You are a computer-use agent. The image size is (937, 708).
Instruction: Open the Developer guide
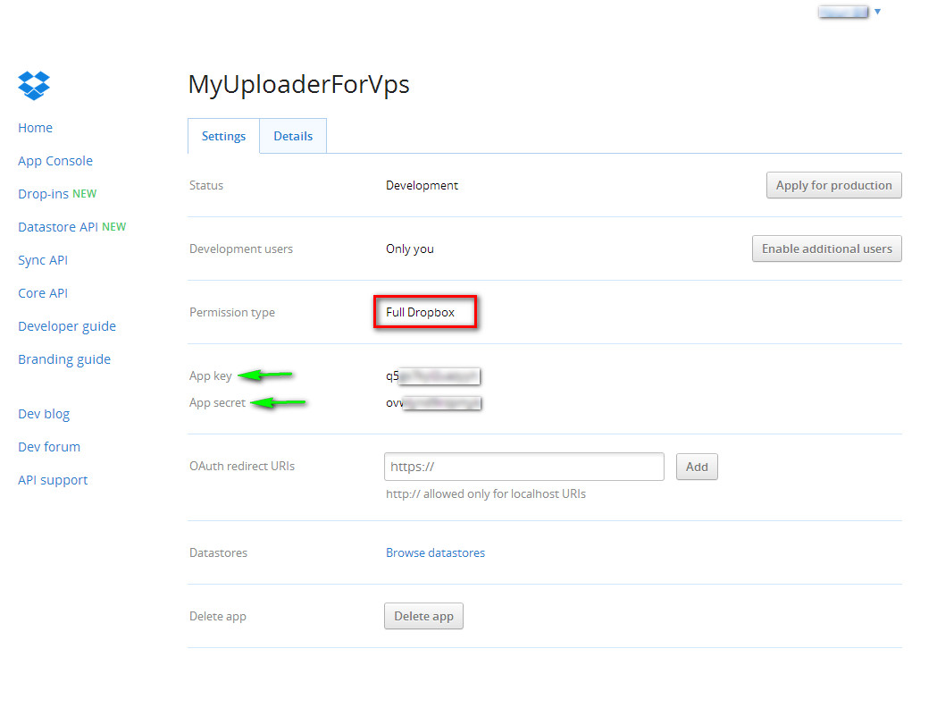pos(67,326)
